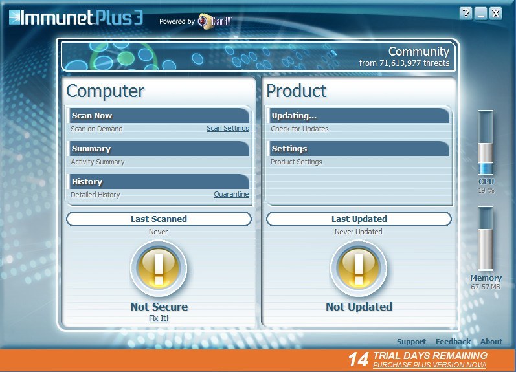Click the ClamAV logo
Image resolution: width=516 pixels, height=372 pixels.
[x=214, y=21]
